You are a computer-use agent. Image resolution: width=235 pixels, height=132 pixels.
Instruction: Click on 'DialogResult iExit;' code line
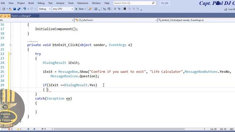(61, 63)
